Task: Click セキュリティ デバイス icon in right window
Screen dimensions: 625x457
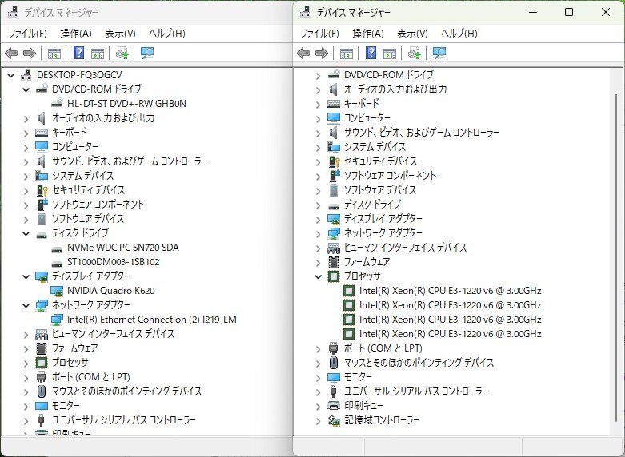Action: click(334, 161)
